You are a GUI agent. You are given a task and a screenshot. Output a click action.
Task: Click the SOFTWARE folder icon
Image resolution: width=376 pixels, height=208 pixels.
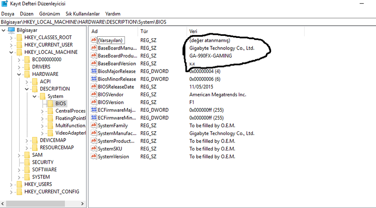point(27,170)
